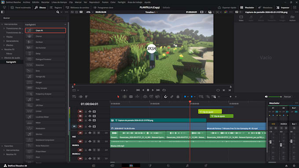Toggle the Panel multimedia button
The width and height of the screenshot is (299, 168).
[21, 7]
